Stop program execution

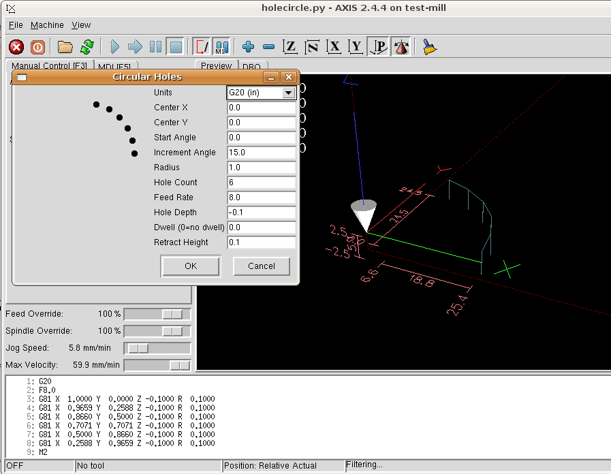(x=176, y=47)
